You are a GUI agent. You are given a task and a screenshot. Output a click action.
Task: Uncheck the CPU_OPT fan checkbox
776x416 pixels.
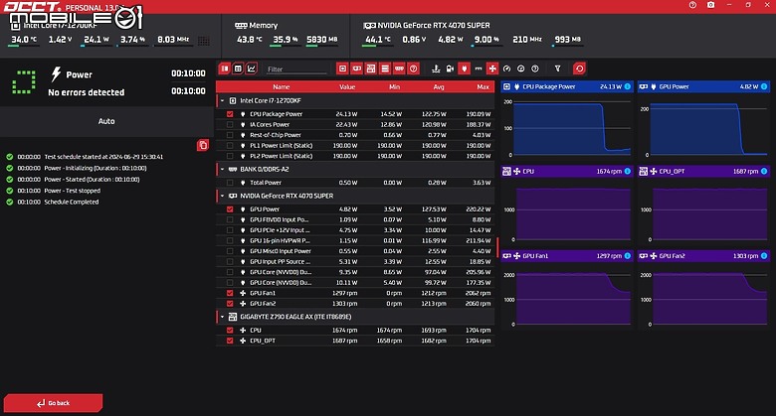230,341
